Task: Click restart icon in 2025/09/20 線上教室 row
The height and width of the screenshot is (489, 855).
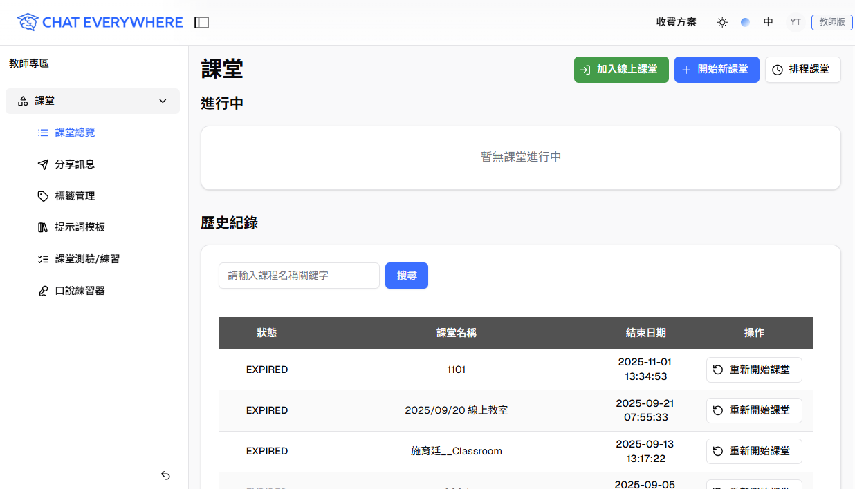Action: pyautogui.click(x=718, y=410)
